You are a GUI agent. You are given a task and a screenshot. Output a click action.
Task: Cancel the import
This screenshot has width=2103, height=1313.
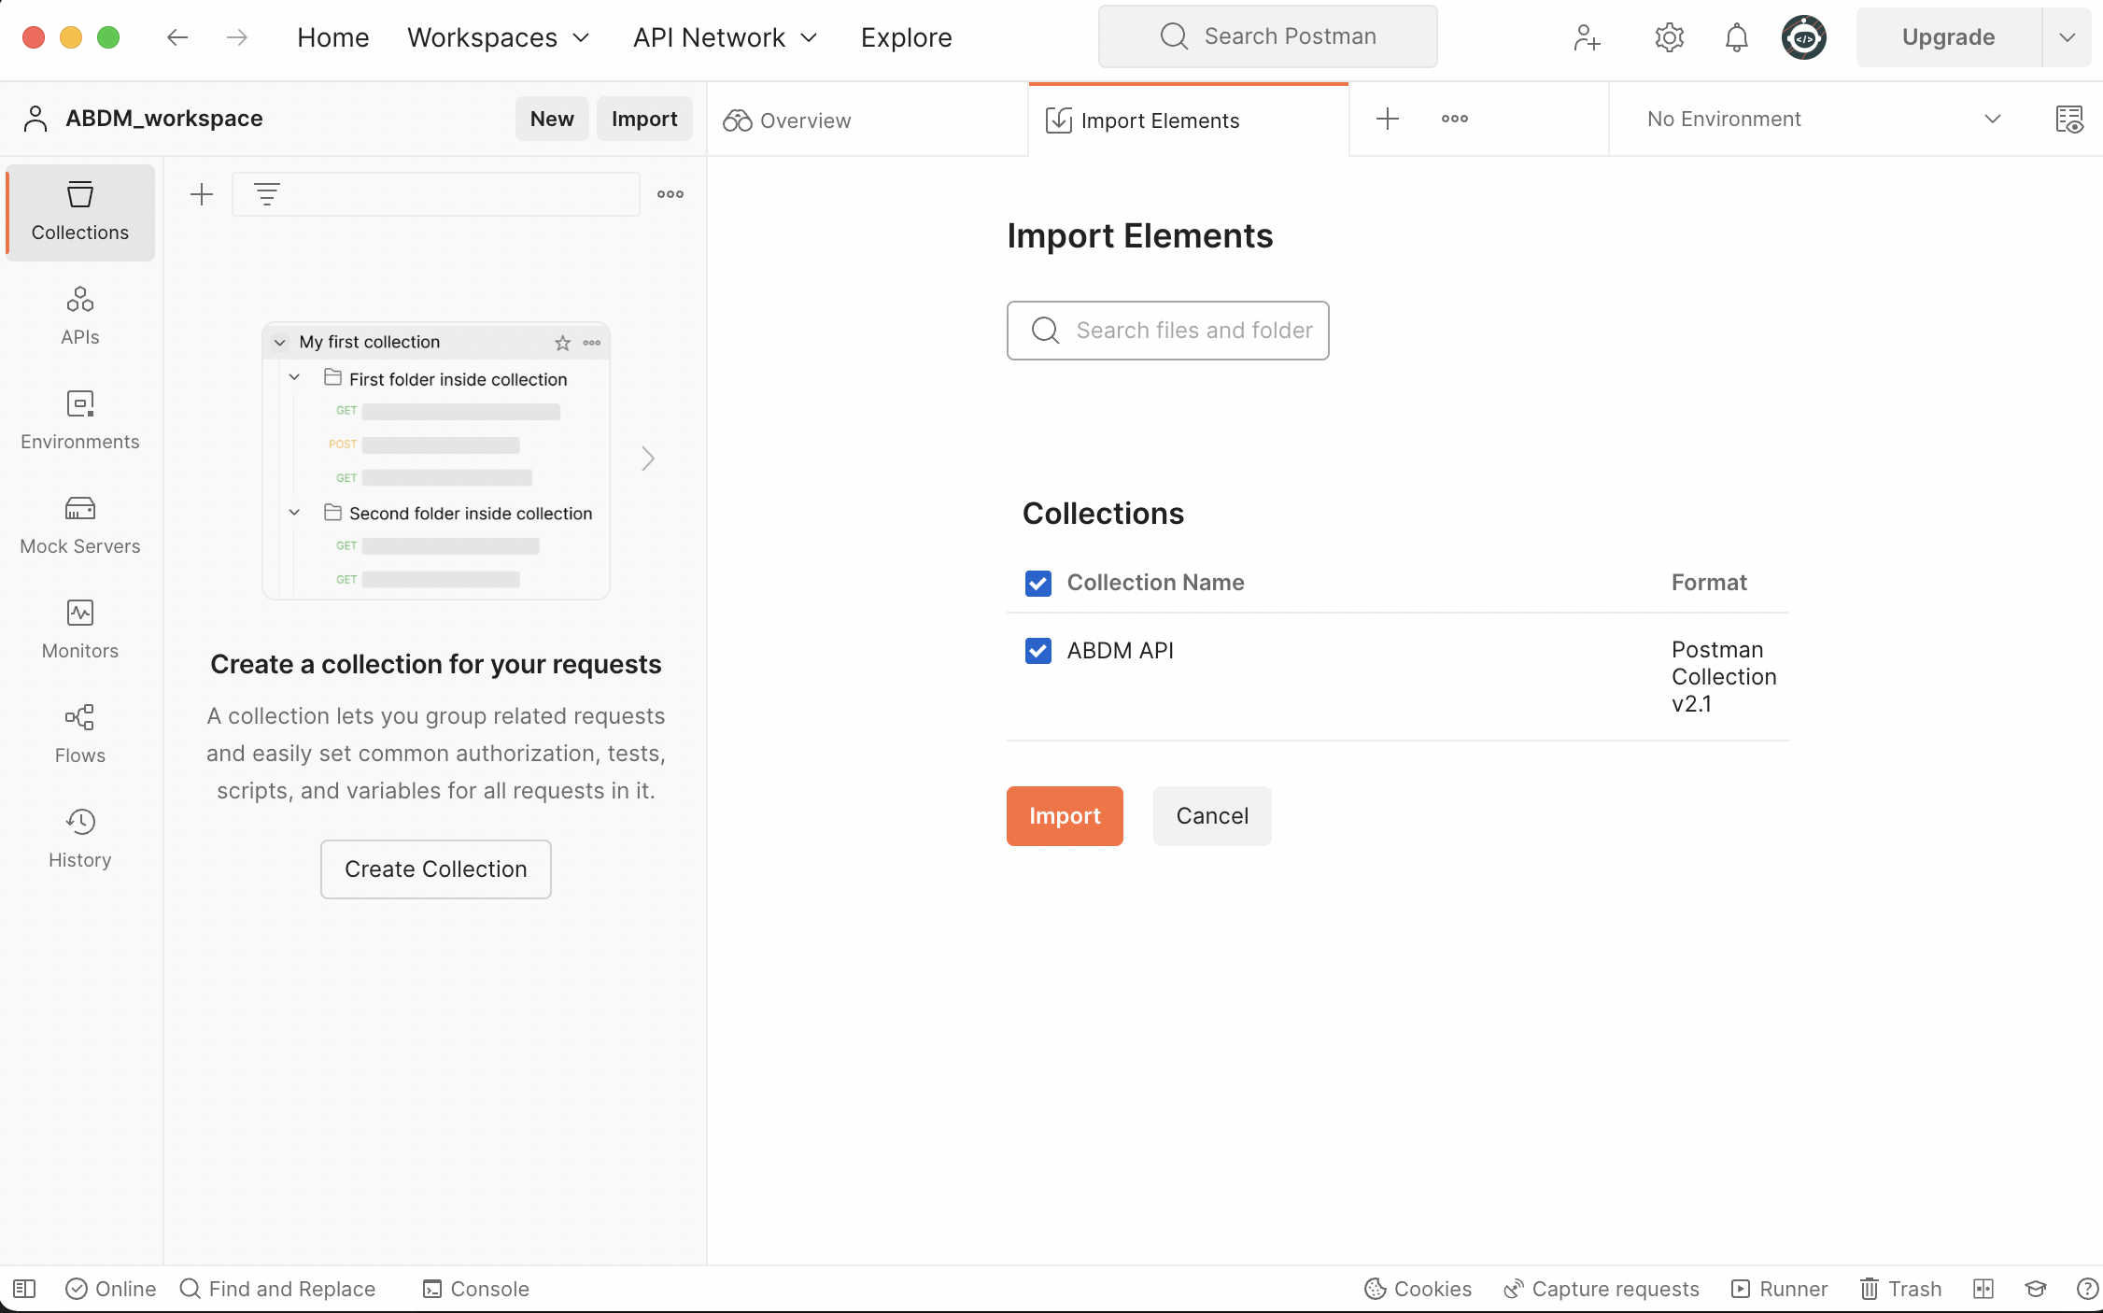(x=1212, y=816)
